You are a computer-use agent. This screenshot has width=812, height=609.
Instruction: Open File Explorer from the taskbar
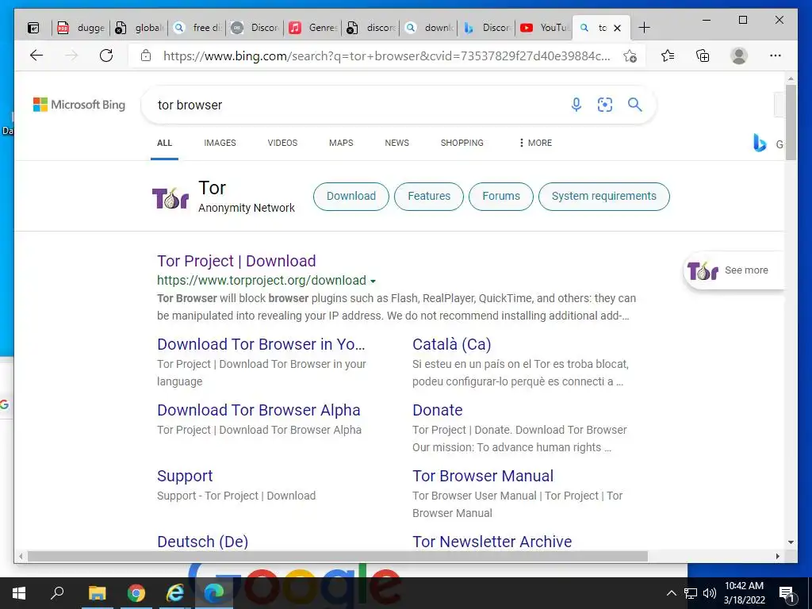pos(97,593)
